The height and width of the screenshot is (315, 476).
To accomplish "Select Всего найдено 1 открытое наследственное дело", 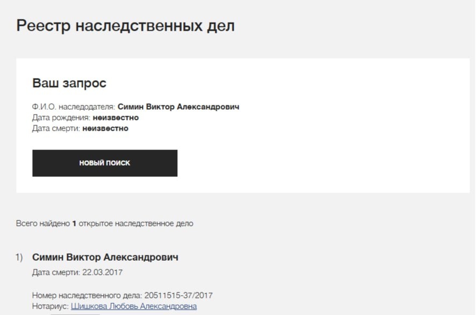I will tap(104, 224).
